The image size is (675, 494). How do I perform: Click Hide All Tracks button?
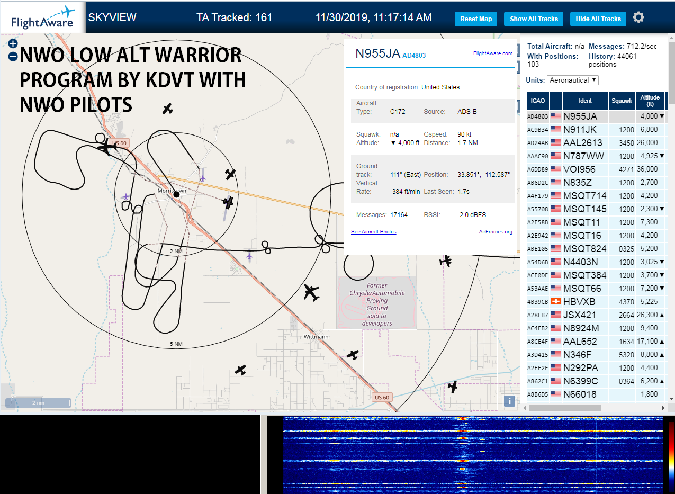coord(598,19)
